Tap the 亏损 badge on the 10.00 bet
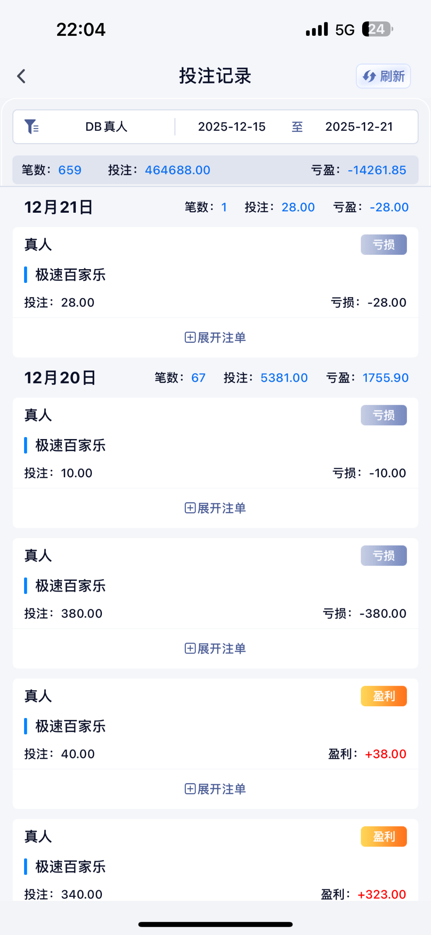The width and height of the screenshot is (431, 935). pos(384,415)
